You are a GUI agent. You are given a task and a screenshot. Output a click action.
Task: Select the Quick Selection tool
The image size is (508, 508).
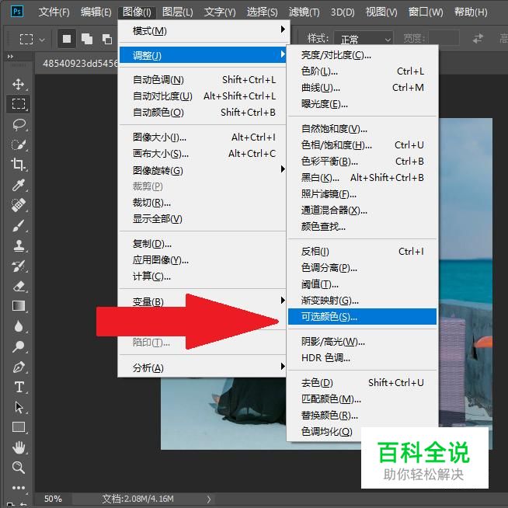pos(19,144)
